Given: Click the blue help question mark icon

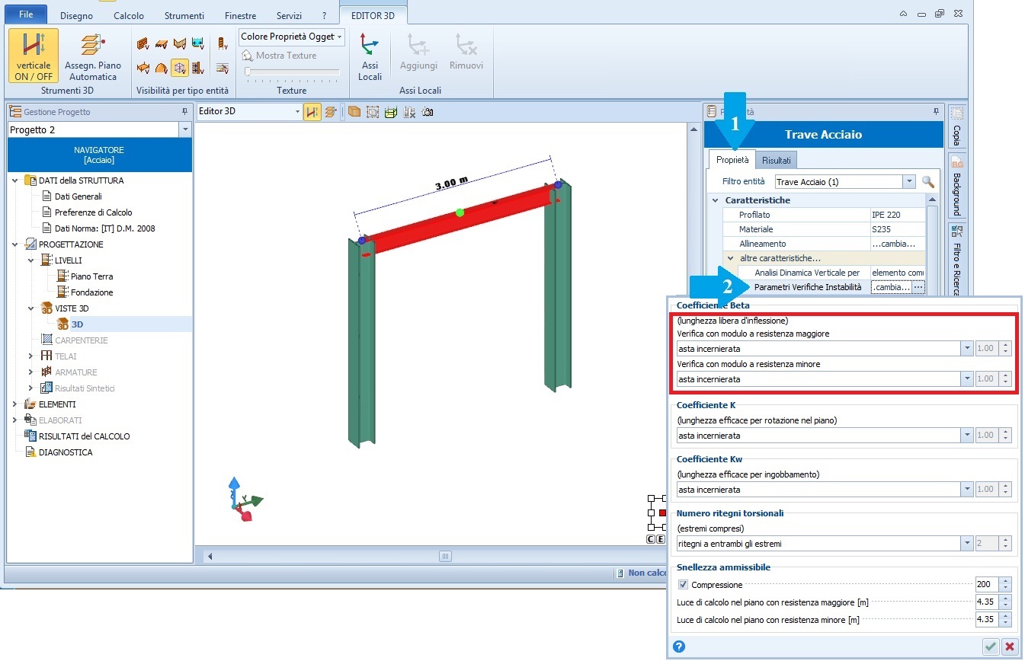Looking at the screenshot, I should coord(679,647).
